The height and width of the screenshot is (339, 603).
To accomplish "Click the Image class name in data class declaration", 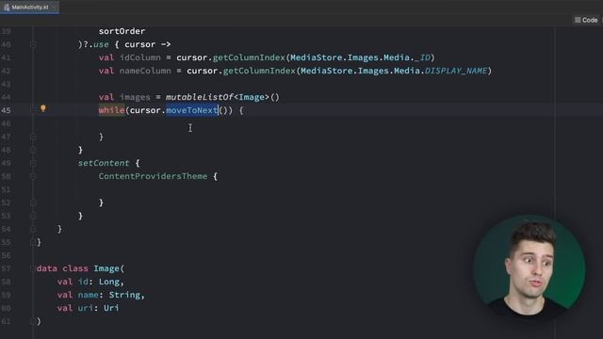I will pos(106,268).
